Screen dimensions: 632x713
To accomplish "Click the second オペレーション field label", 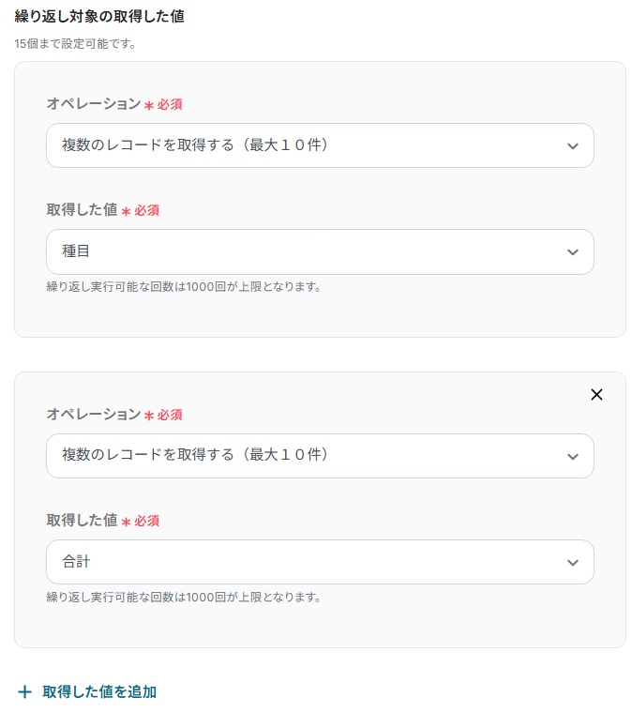I will point(93,415).
